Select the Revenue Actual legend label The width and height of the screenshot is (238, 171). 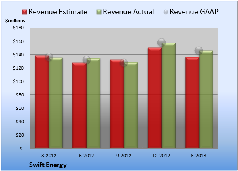pyautogui.click(x=128, y=12)
